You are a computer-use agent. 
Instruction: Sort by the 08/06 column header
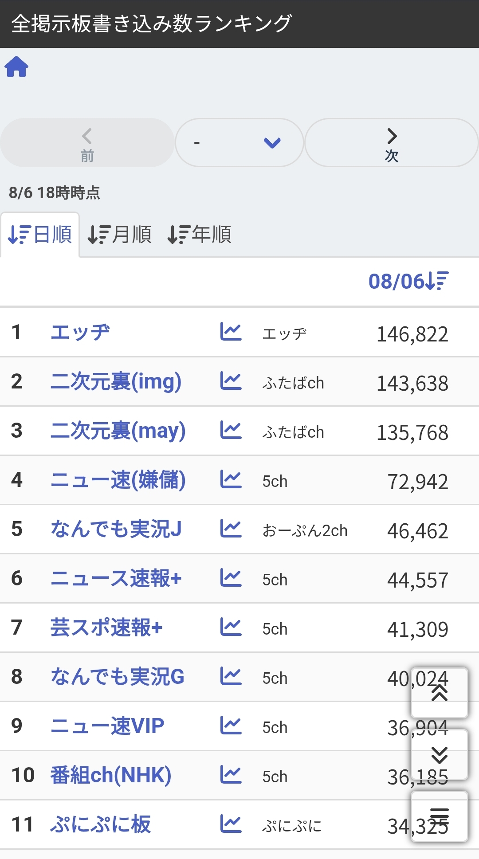(x=408, y=281)
